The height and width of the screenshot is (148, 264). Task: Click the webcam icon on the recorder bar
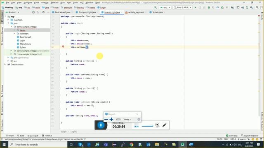pyautogui.click(x=157, y=125)
